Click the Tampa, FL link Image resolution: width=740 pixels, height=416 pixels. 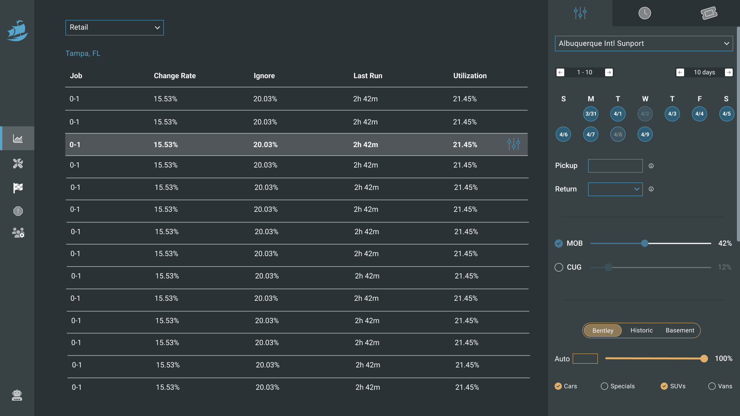point(83,54)
